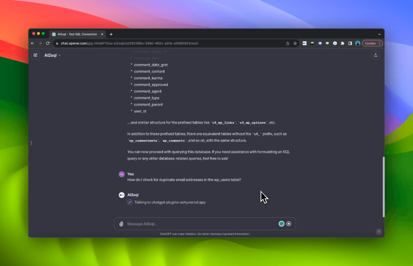Image resolution: width=413 pixels, height=266 pixels.
Task: Expand the tab search chevron
Action: pos(379,34)
